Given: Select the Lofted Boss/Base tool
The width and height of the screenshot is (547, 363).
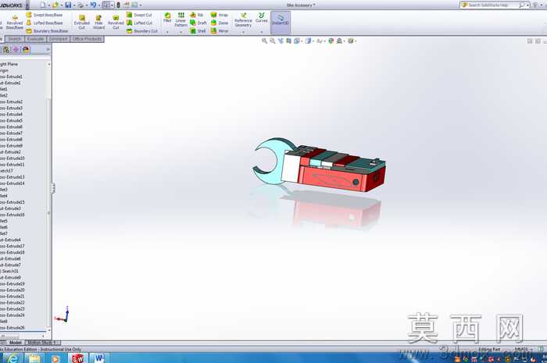Looking at the screenshot, I should click(x=45, y=23).
